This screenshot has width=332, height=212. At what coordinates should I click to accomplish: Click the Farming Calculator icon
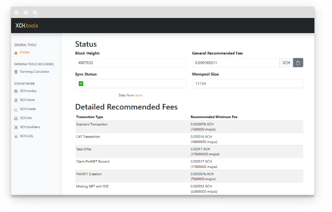coord(16,72)
